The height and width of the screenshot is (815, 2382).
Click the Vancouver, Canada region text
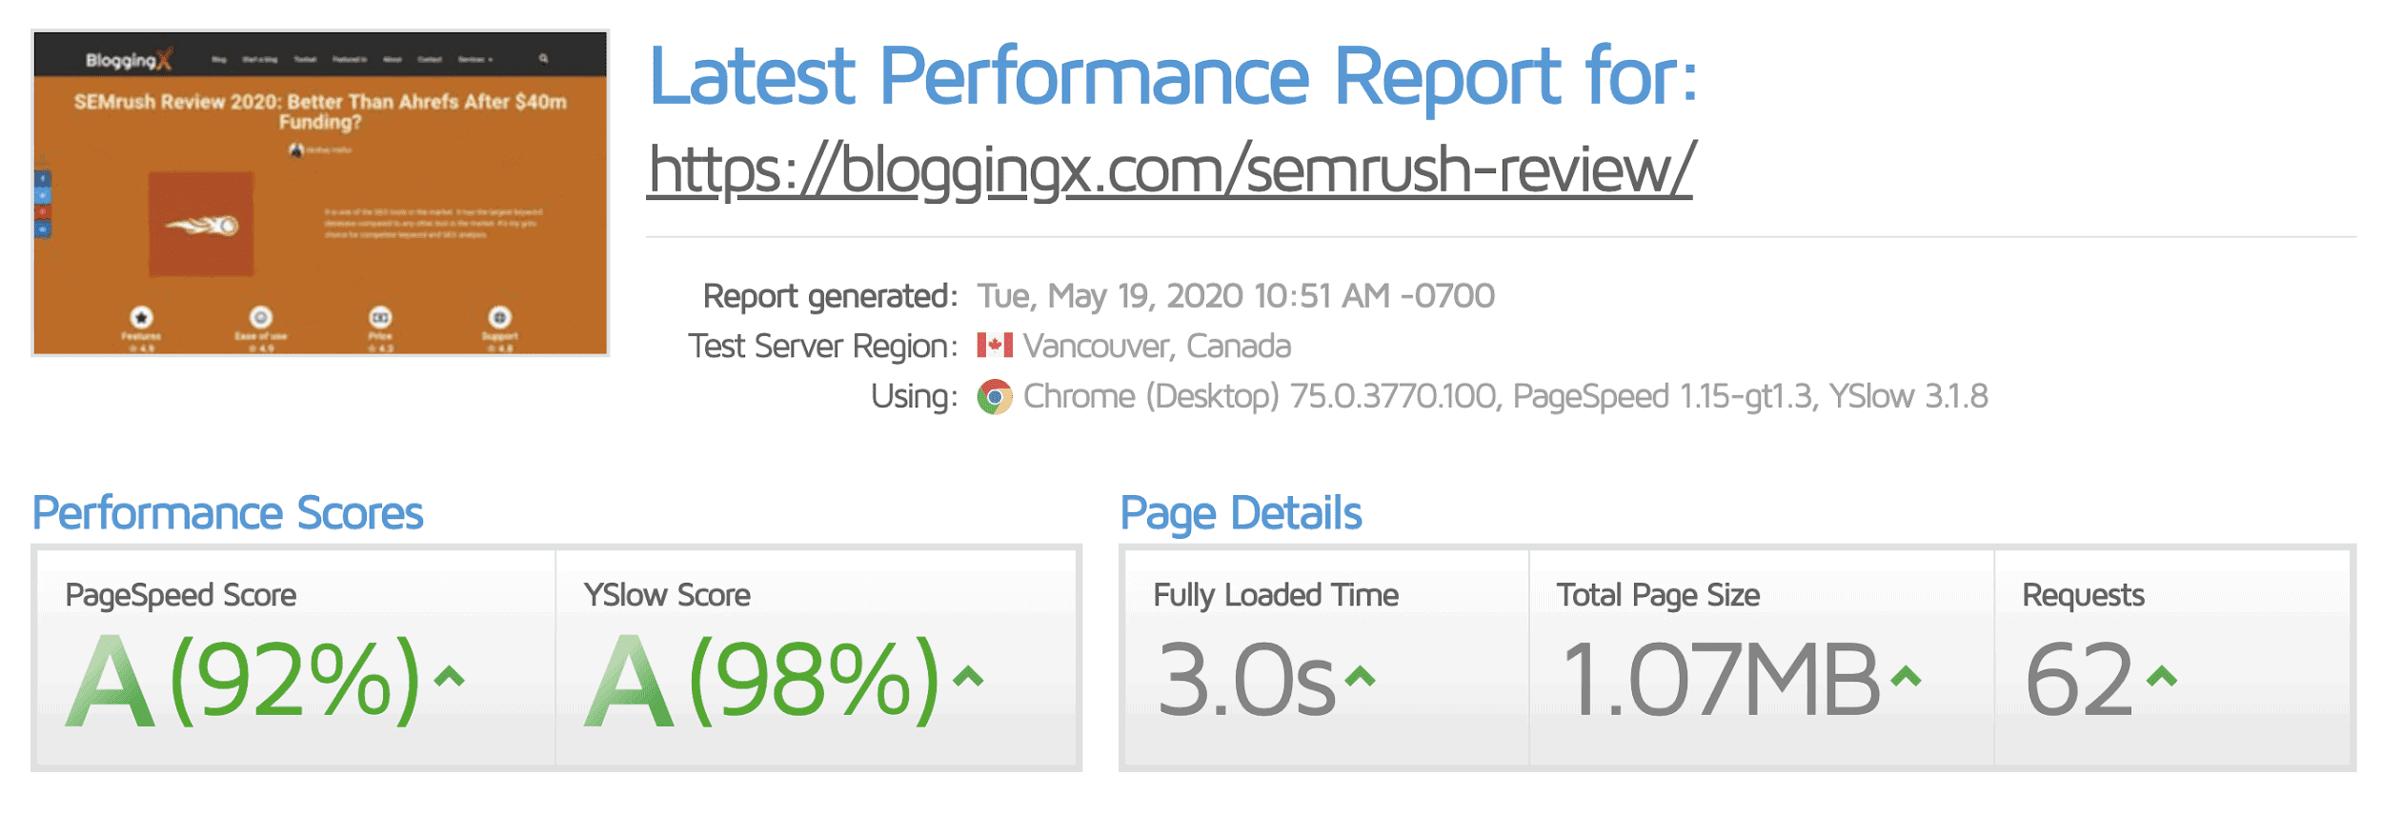(1157, 346)
